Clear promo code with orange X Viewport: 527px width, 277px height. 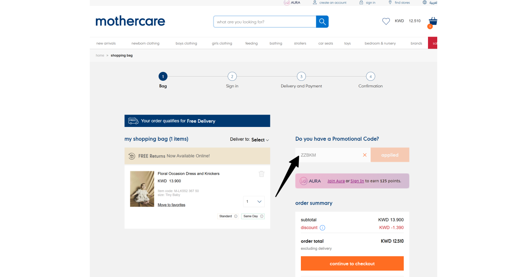[x=365, y=155]
